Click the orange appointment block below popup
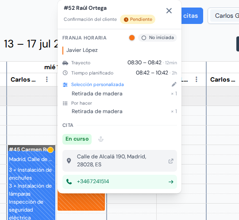This screenshot has height=220, width=239. pyautogui.click(x=81, y=202)
